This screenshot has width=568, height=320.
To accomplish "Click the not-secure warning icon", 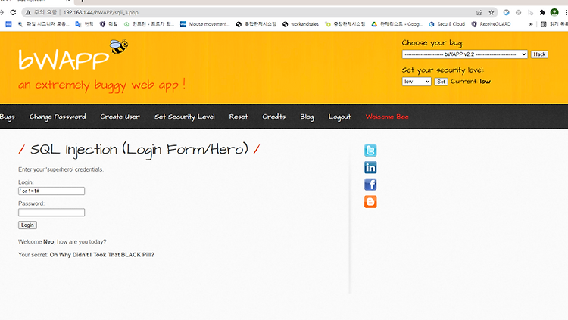I will pos(28,12).
